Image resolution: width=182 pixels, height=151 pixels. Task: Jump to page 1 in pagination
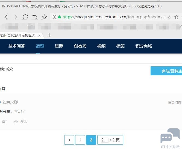coord(80,140)
